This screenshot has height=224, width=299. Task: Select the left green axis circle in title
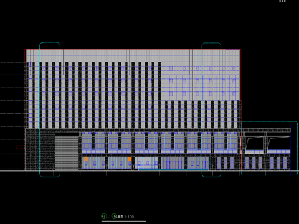tap(104, 217)
